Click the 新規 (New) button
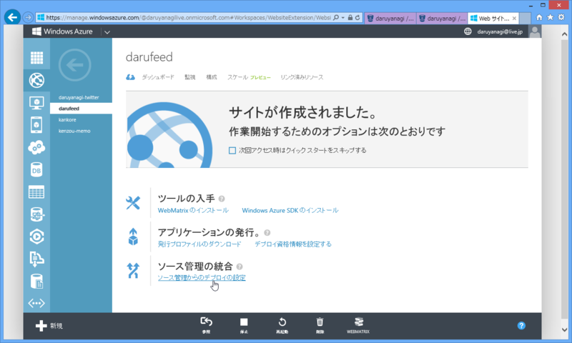The height and width of the screenshot is (343, 572). [x=49, y=326]
